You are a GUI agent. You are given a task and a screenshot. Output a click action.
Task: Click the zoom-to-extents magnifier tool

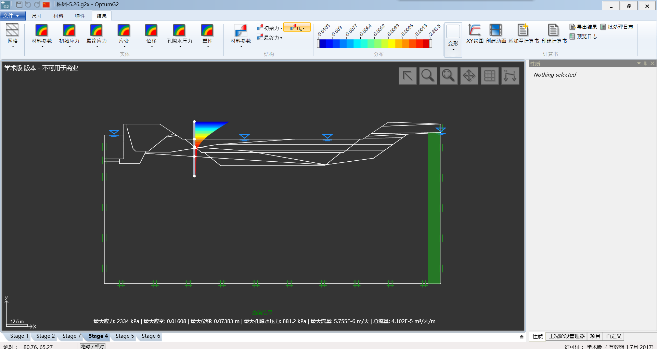[x=449, y=76]
